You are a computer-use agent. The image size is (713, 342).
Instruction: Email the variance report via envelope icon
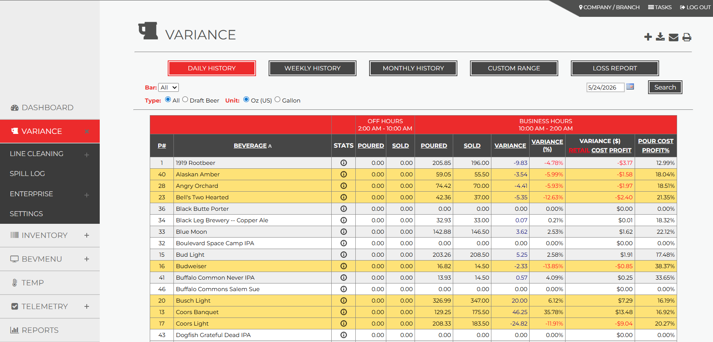[674, 37]
